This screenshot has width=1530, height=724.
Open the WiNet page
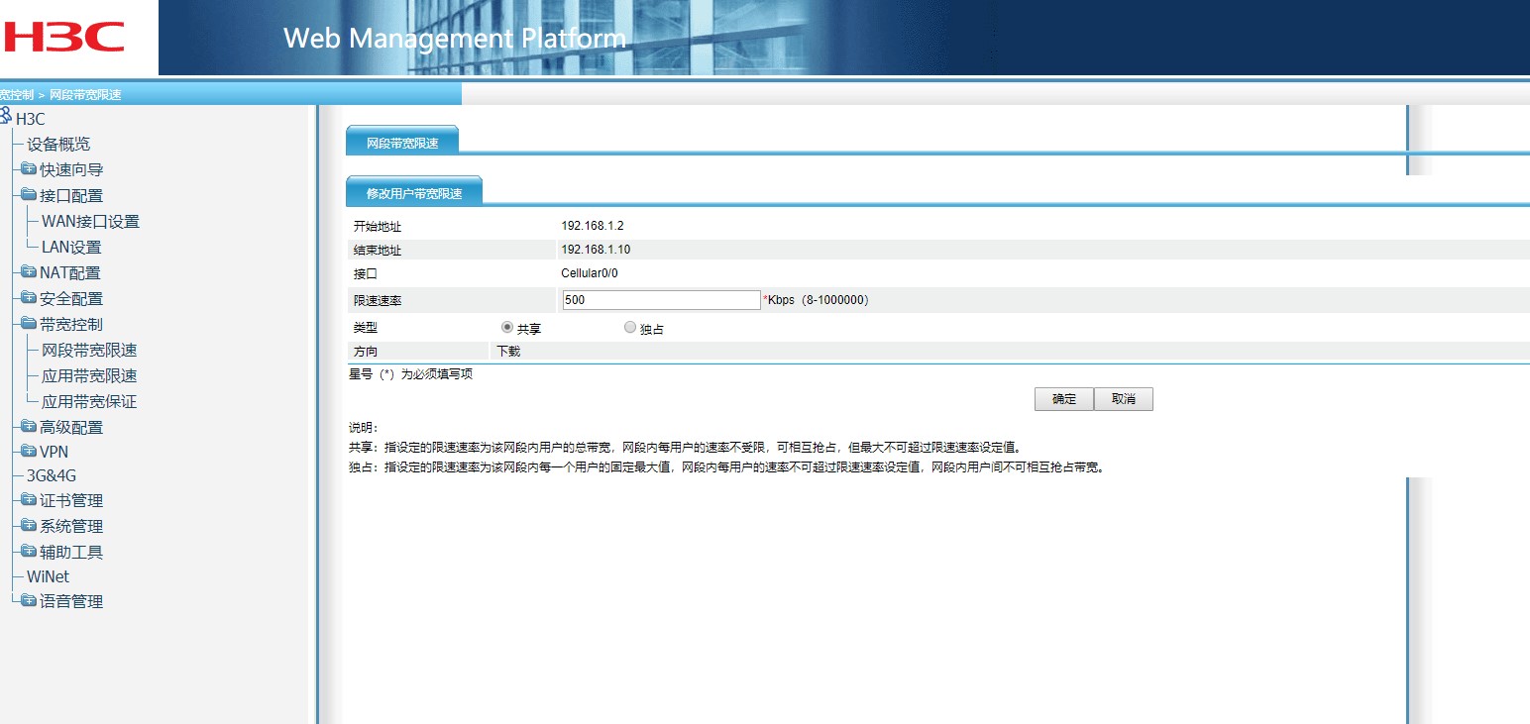49,576
